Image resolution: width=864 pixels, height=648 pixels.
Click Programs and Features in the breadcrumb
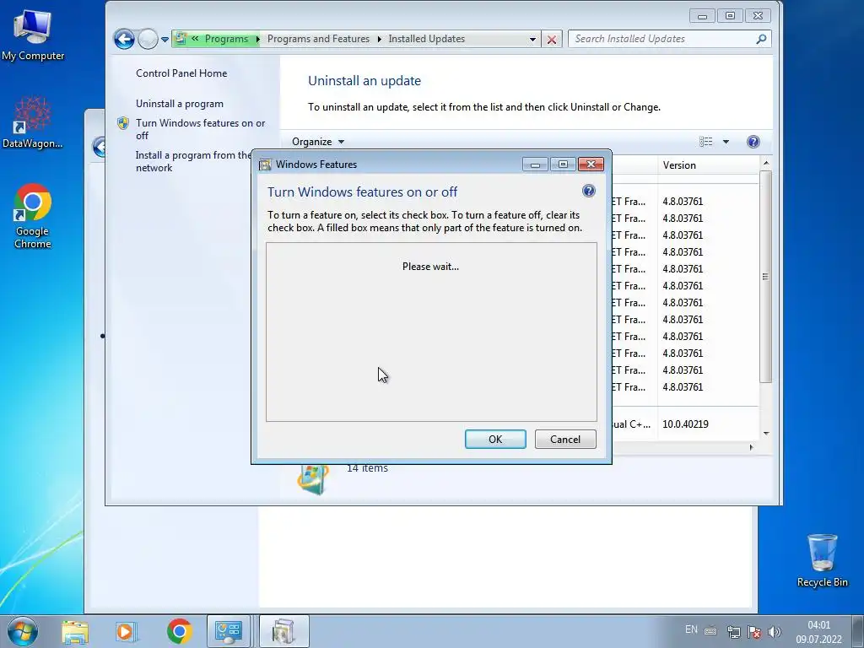click(318, 39)
